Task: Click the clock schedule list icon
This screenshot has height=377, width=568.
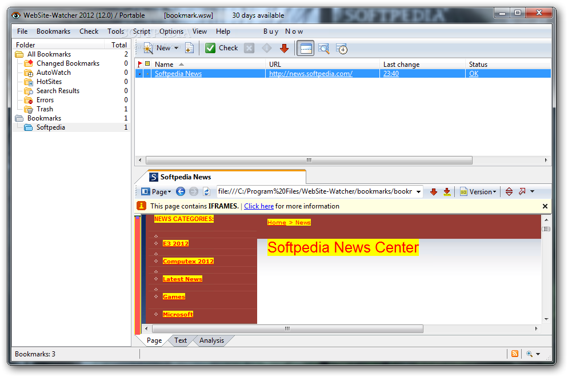Action: click(x=342, y=49)
